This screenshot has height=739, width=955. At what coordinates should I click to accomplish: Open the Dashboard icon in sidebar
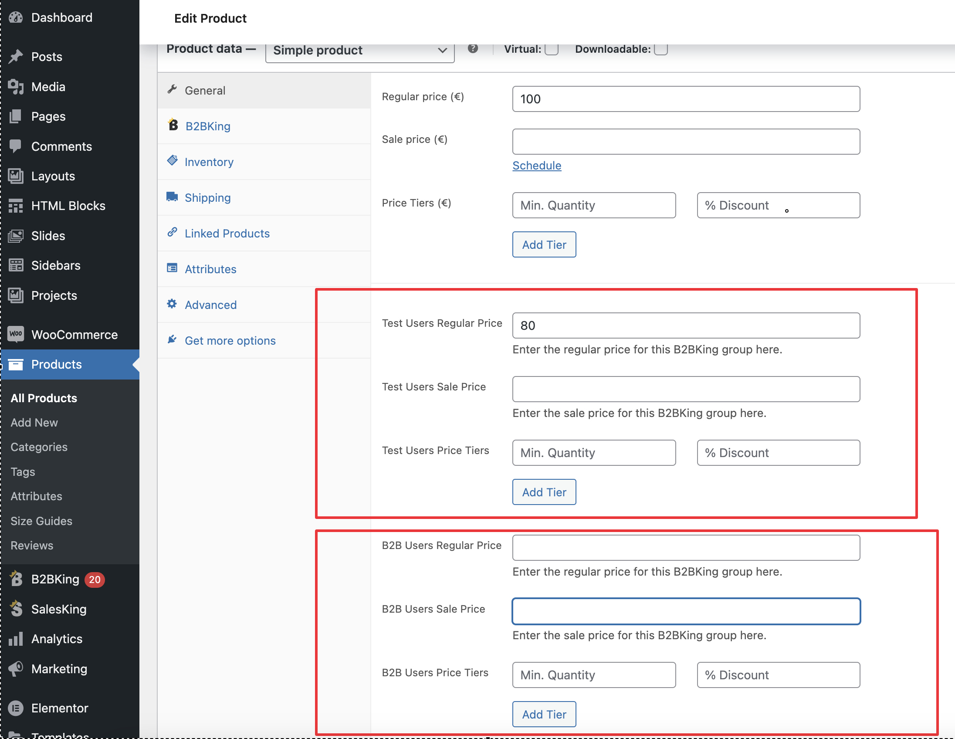[x=16, y=17]
